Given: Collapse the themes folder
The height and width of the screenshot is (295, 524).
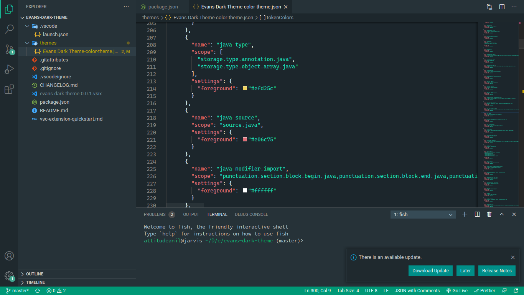Looking at the screenshot, I should [x=77, y=43].
